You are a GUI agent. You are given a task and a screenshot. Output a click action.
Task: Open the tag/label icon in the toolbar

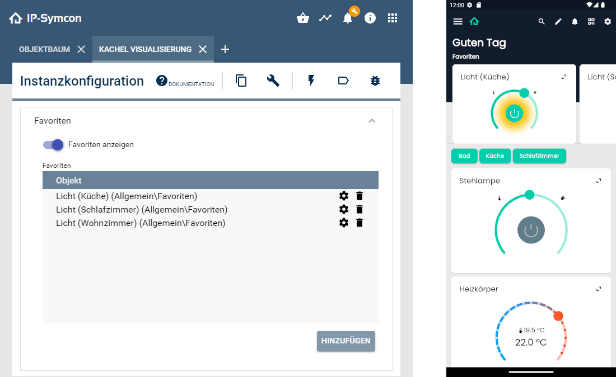pyautogui.click(x=343, y=81)
